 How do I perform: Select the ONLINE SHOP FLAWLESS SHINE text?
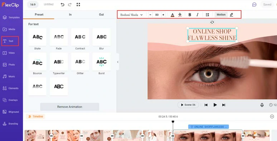212,35
